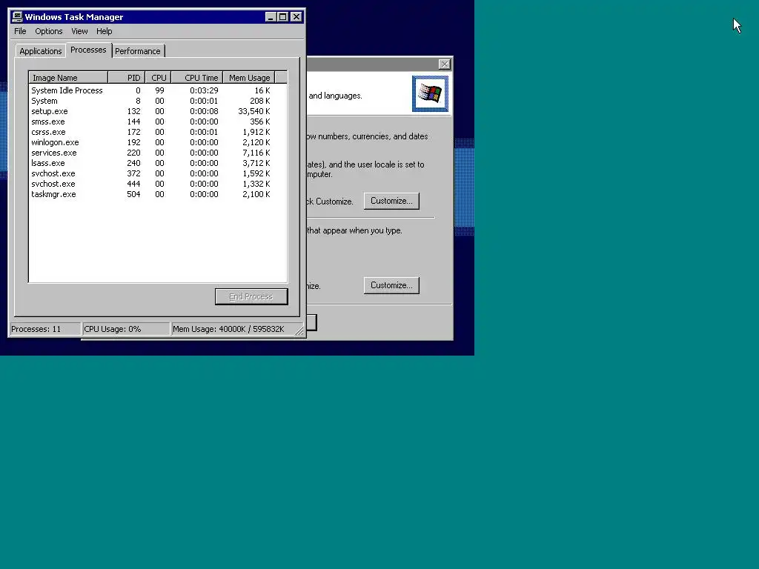
Task: Maximize the Task Manager window
Action: (x=283, y=17)
